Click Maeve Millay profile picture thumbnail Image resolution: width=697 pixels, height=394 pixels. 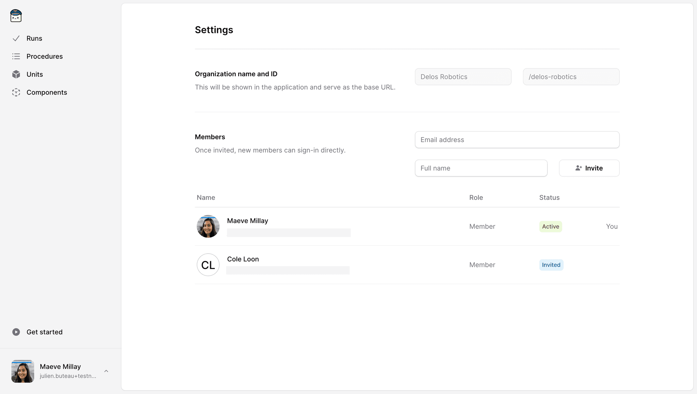coord(208,226)
